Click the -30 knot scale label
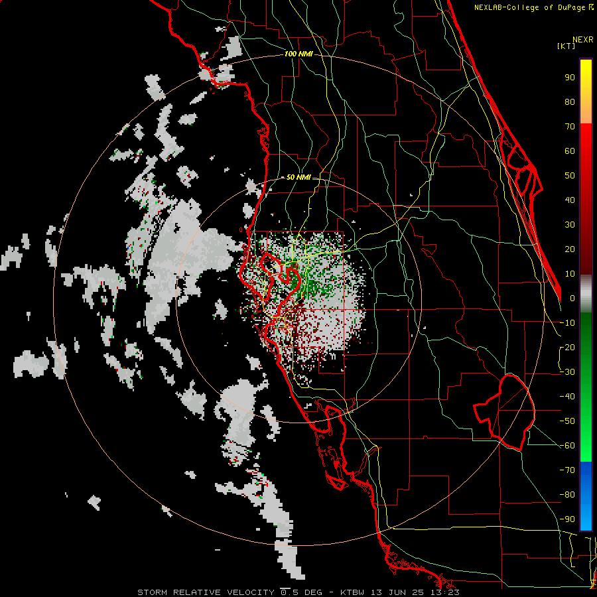 pyautogui.click(x=567, y=372)
